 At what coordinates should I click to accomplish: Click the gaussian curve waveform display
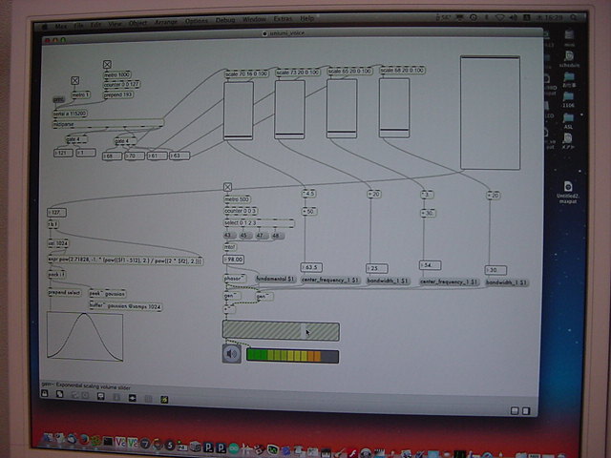pyautogui.click(x=85, y=335)
